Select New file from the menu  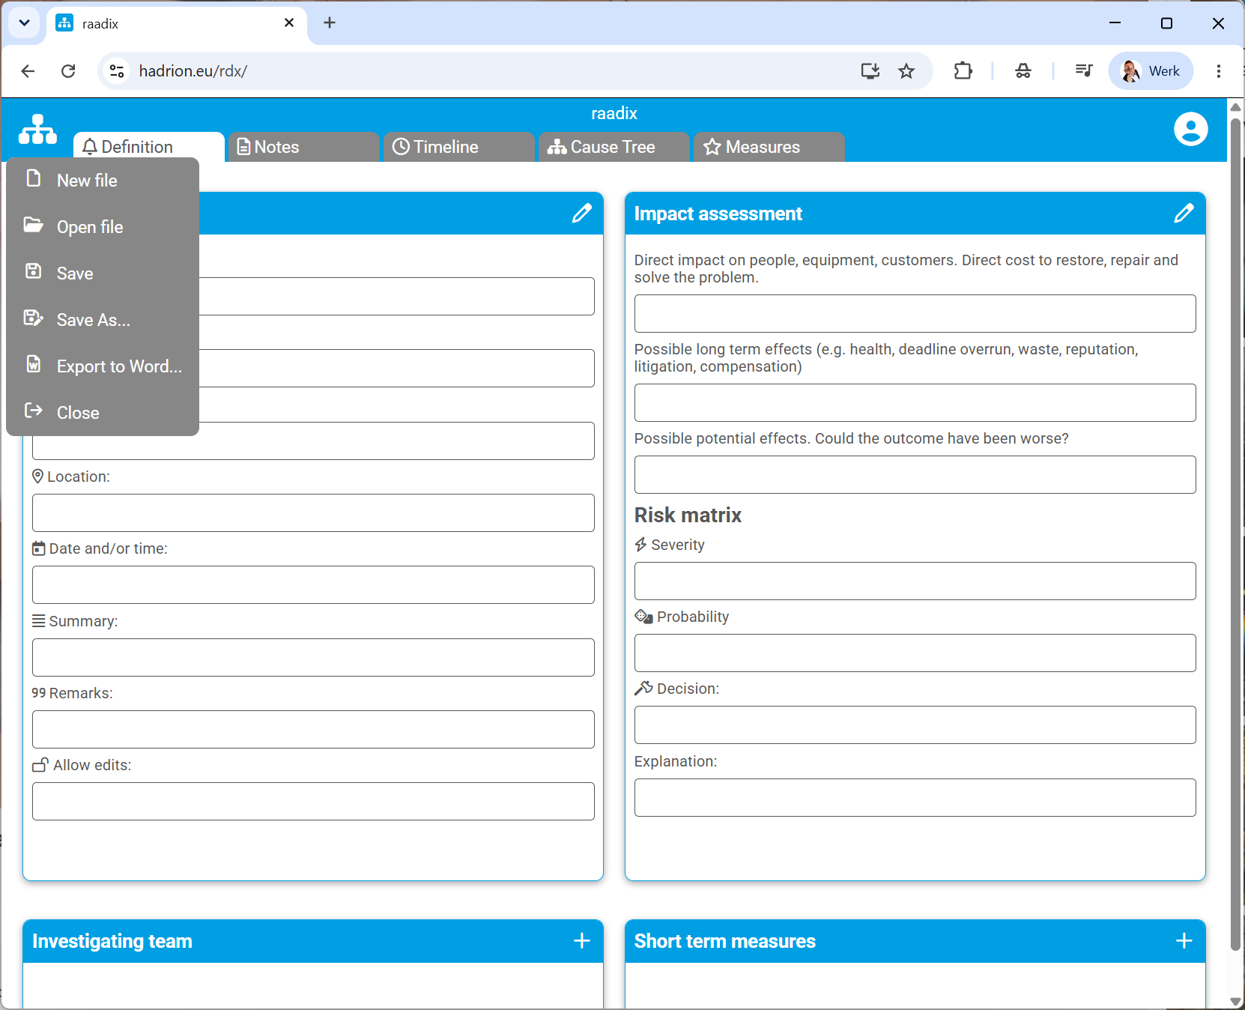coord(103,181)
